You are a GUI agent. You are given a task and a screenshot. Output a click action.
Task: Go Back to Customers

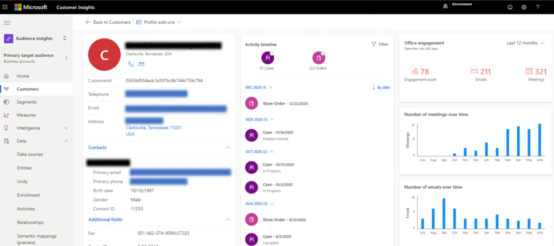pyautogui.click(x=108, y=22)
